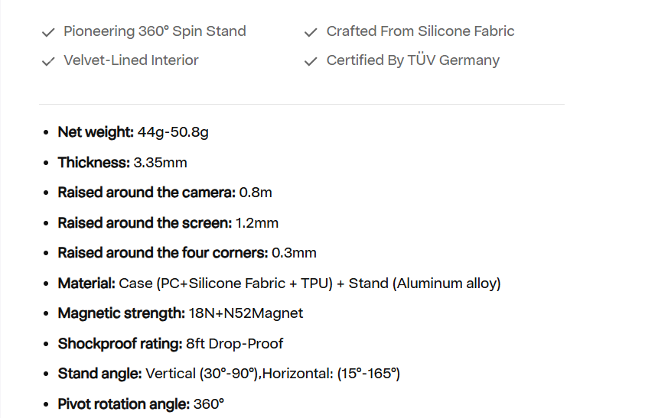Click the Certified By TÜV Germany text

[412, 60]
